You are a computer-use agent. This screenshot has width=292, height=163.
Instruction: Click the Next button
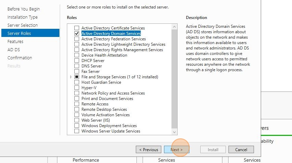(x=177, y=150)
